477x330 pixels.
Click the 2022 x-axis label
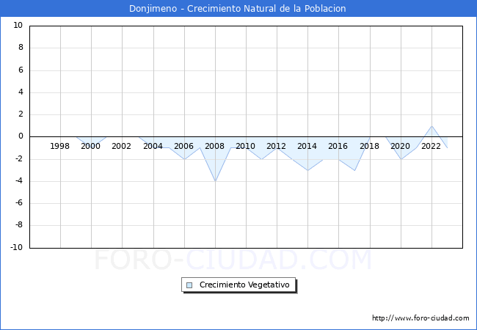coord(431,146)
